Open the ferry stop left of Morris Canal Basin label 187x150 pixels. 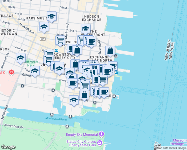click(52, 114)
